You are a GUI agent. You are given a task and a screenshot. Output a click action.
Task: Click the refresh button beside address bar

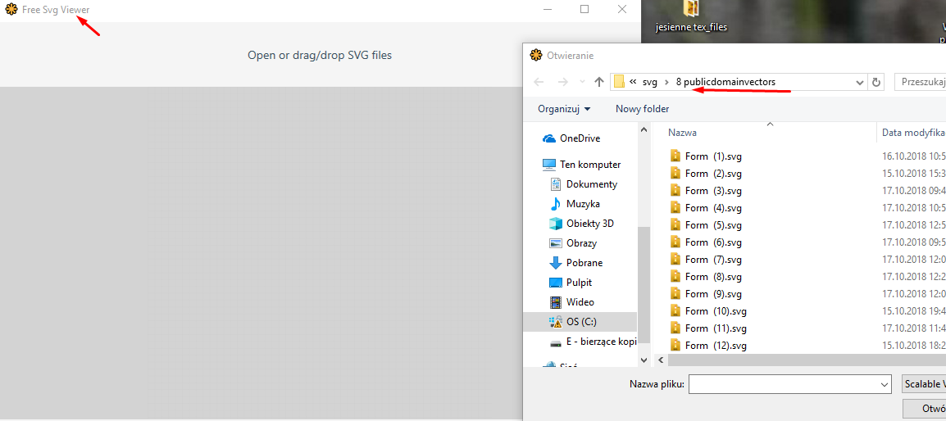[x=877, y=82]
